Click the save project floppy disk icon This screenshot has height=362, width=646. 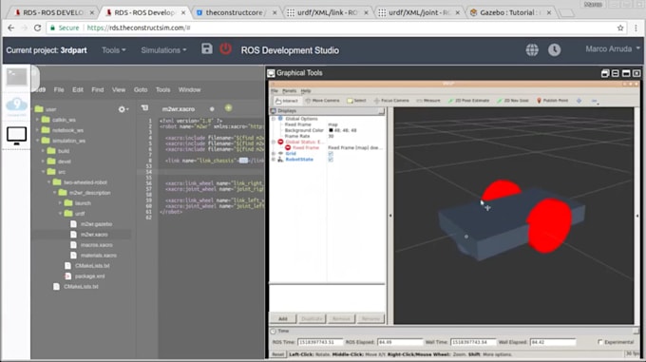click(207, 49)
